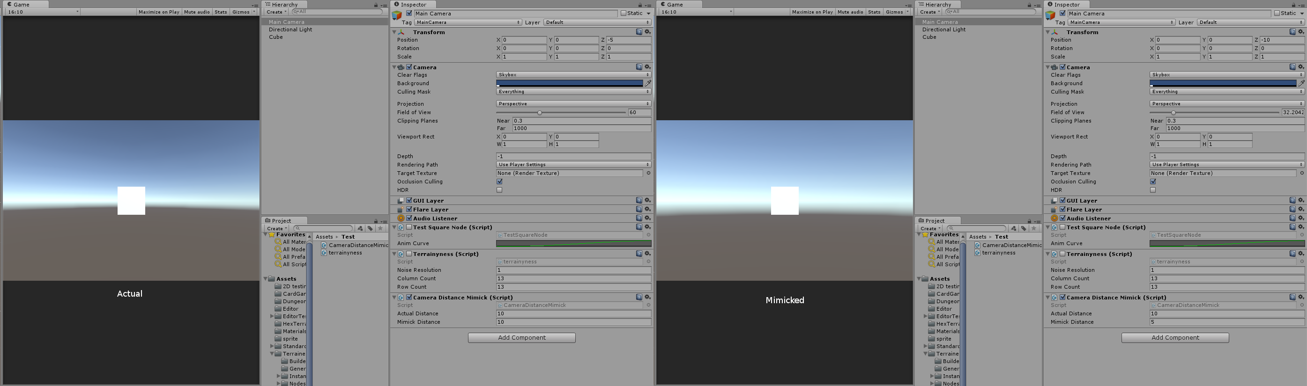Disable Camera Distance Mimick checkbox in Actual editor
The image size is (1307, 386).
coord(409,298)
